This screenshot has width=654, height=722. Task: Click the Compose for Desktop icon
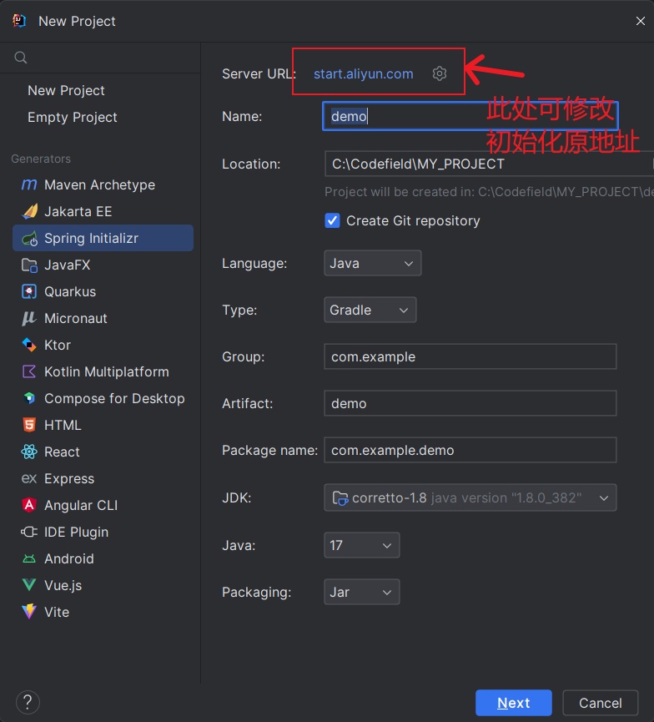[29, 398]
